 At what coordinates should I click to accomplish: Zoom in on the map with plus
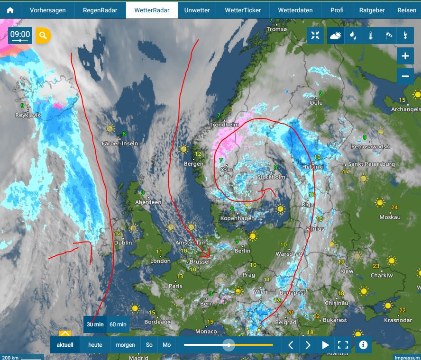click(x=405, y=56)
